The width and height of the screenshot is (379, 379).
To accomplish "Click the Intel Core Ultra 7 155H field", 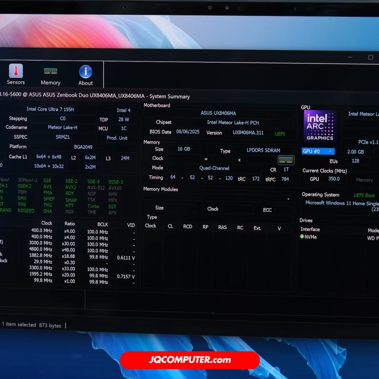I will 50,109.
